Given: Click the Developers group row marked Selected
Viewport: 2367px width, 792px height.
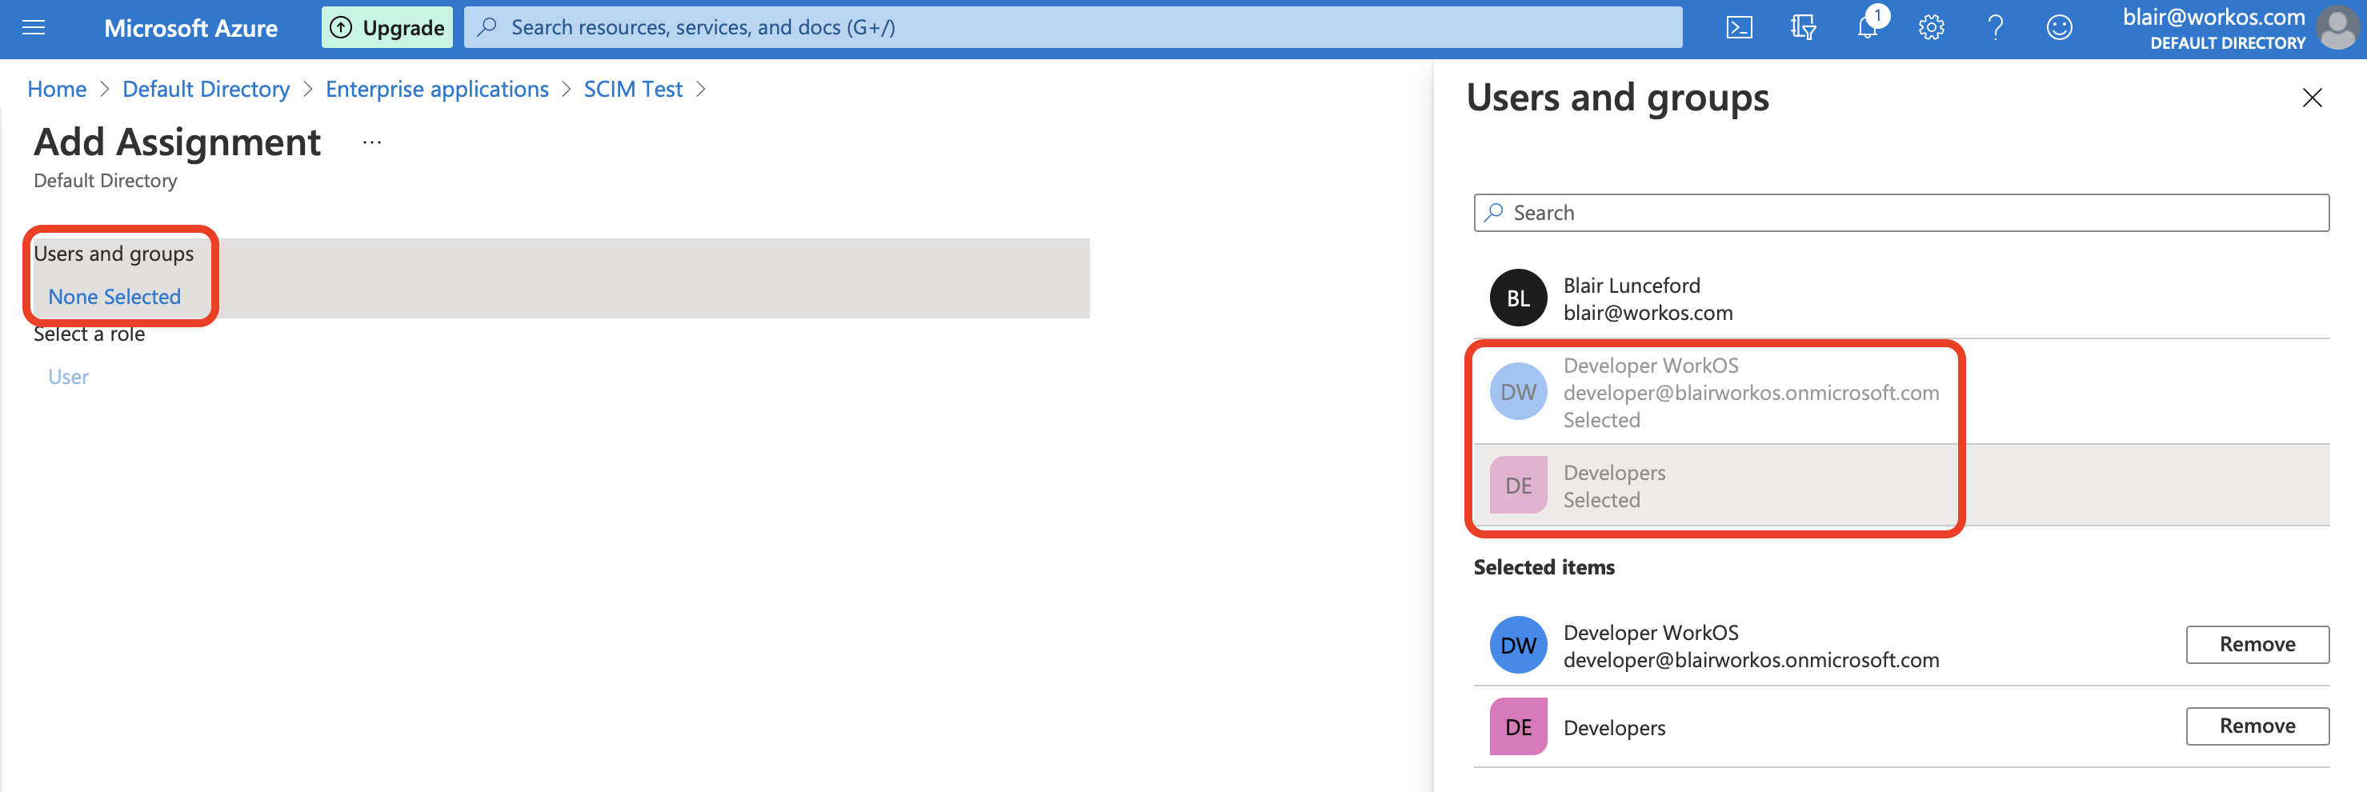Looking at the screenshot, I should (1901, 485).
